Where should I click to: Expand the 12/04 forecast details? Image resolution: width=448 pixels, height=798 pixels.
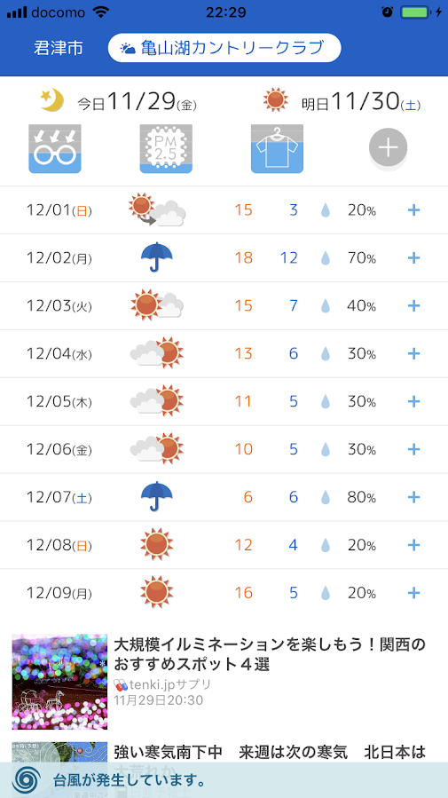click(x=414, y=353)
